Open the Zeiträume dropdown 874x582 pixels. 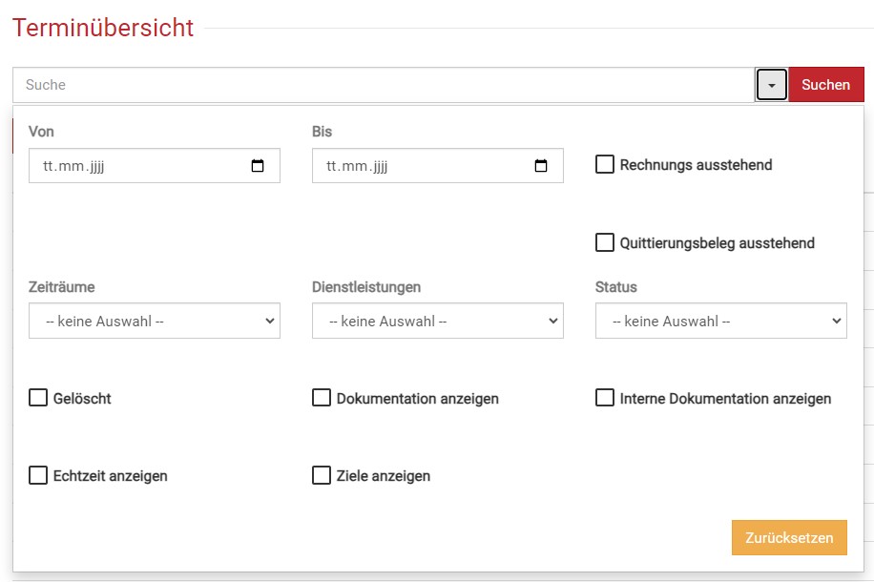(x=155, y=322)
